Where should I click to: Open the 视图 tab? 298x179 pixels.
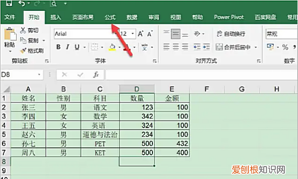176,17
